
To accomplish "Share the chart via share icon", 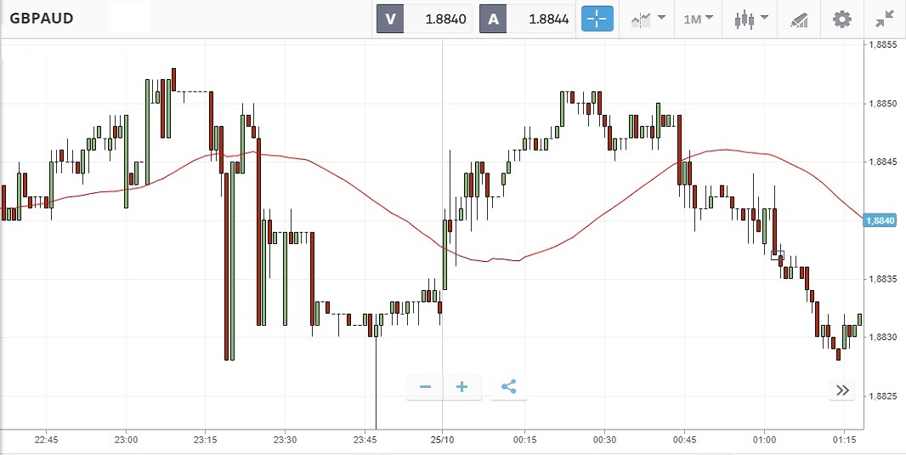I will [x=508, y=388].
